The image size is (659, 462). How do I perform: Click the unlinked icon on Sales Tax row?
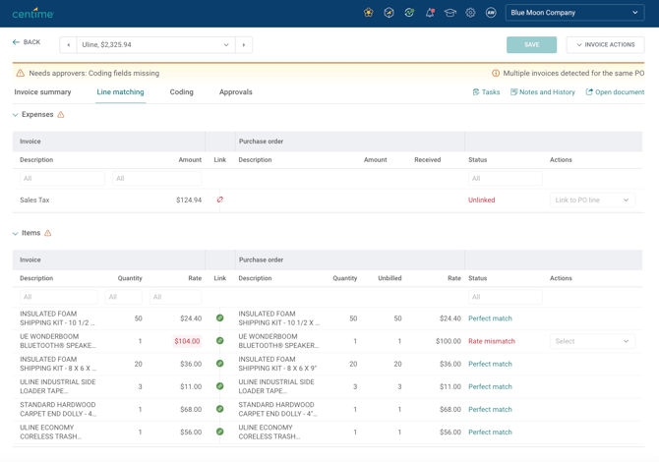219,200
